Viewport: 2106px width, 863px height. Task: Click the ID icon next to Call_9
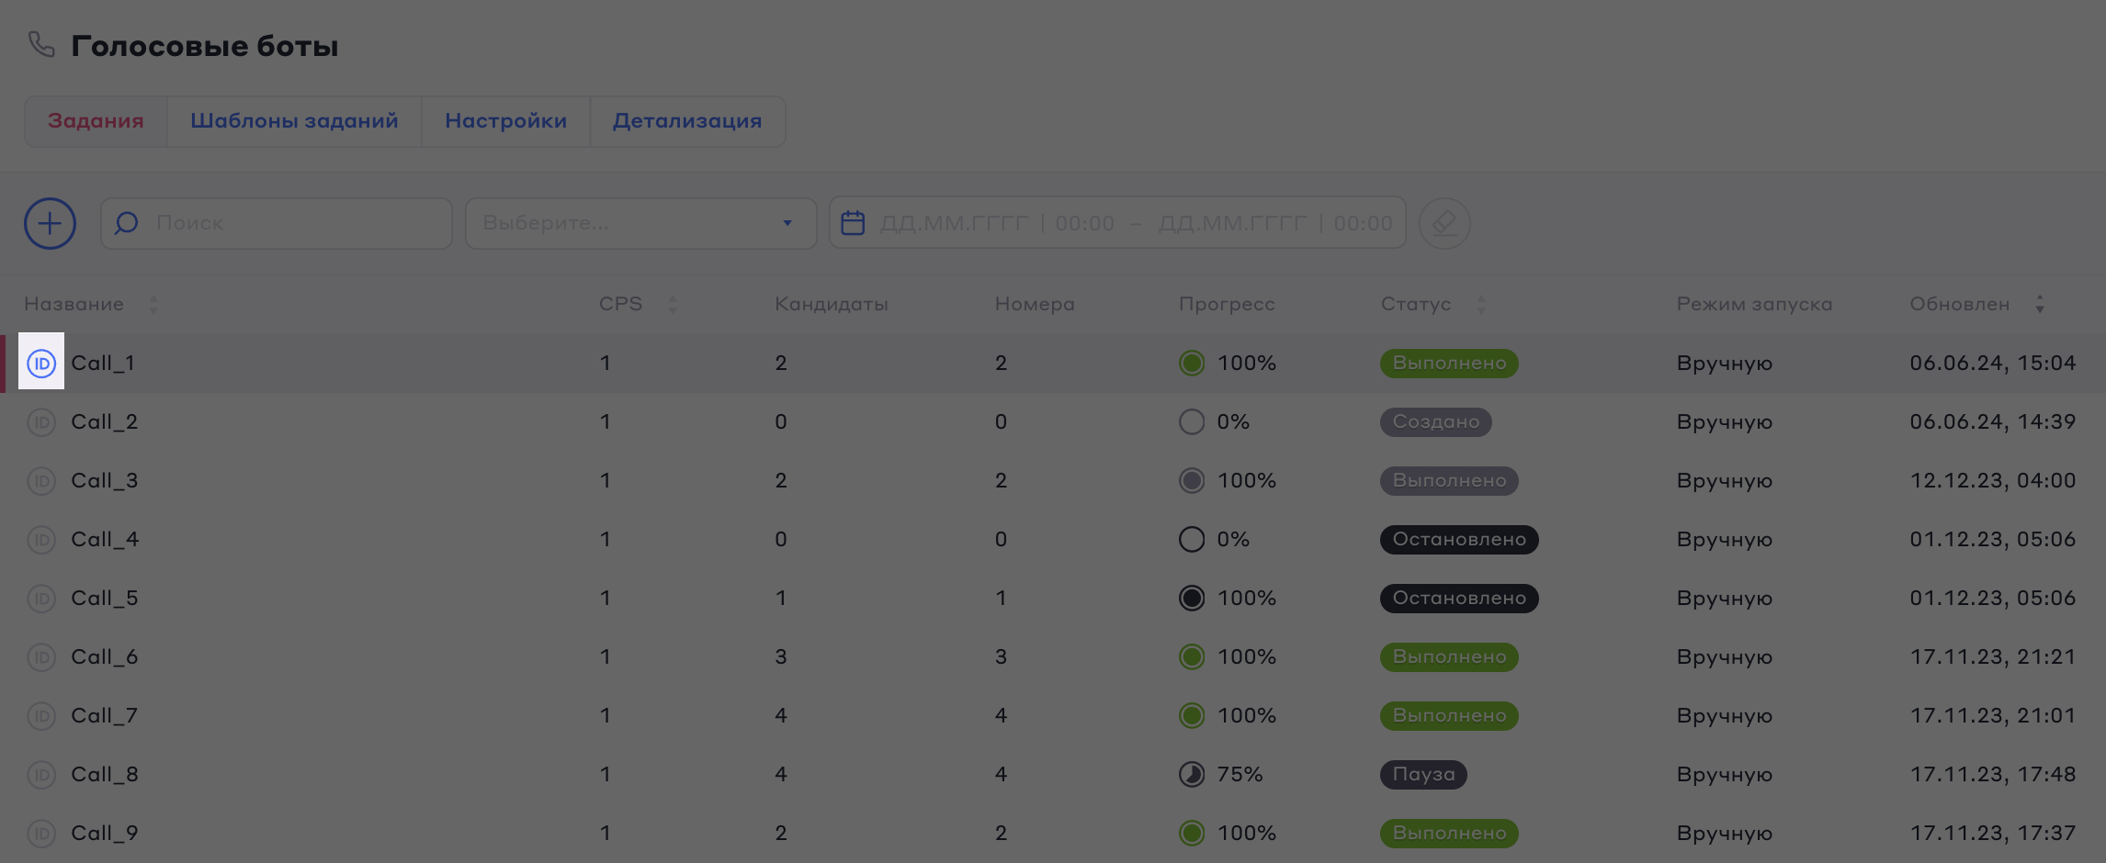(41, 834)
